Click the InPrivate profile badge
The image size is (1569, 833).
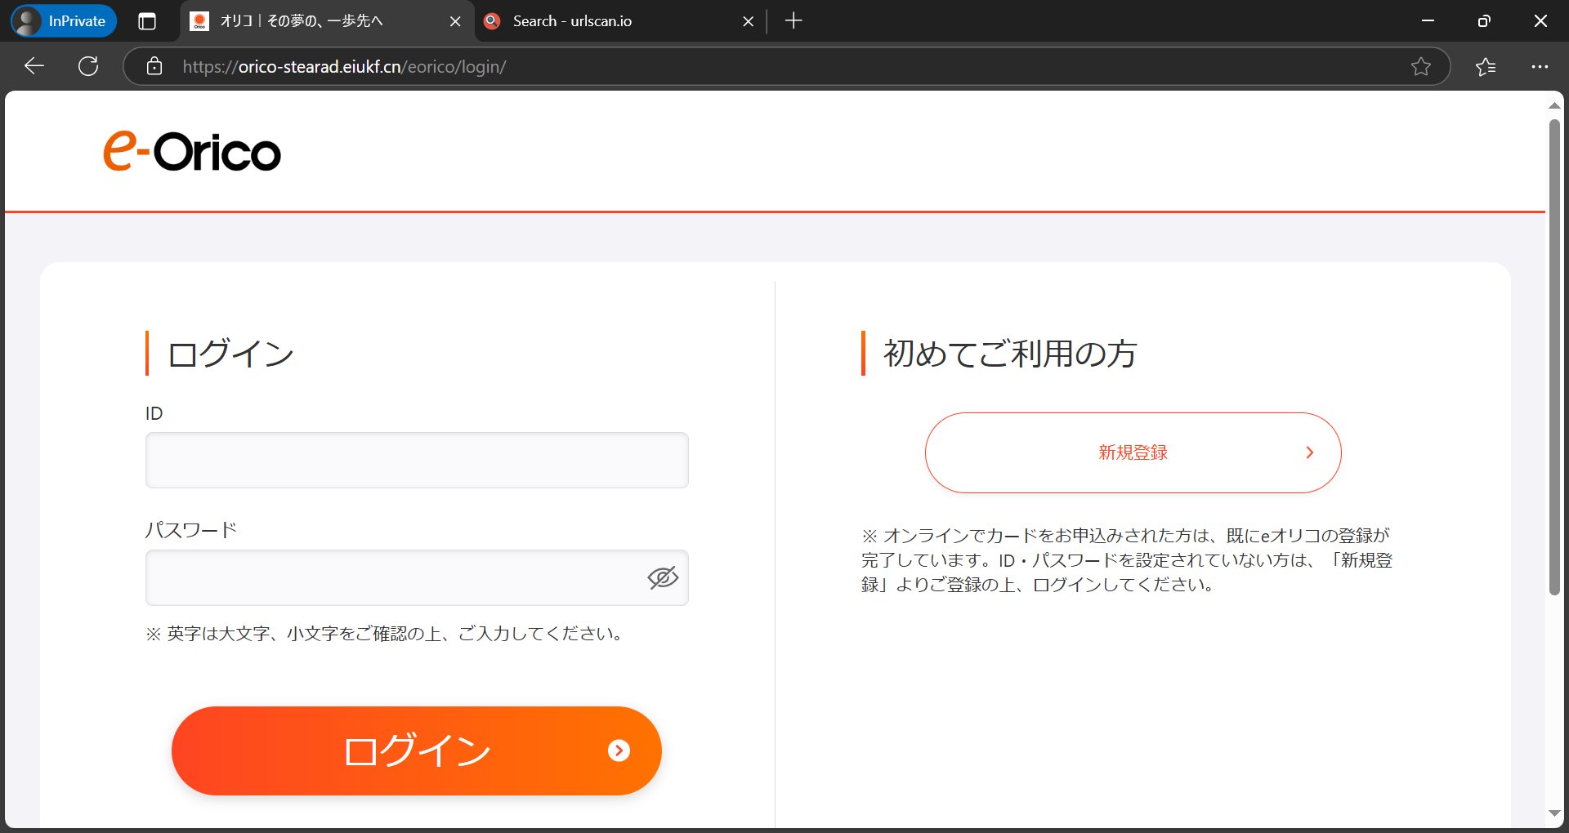click(64, 21)
